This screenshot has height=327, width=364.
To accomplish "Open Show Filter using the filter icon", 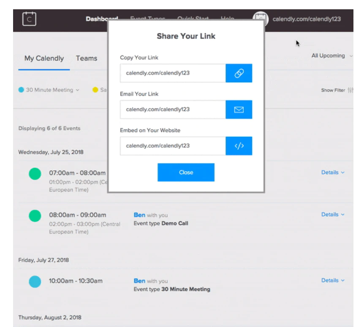I will pos(351,90).
